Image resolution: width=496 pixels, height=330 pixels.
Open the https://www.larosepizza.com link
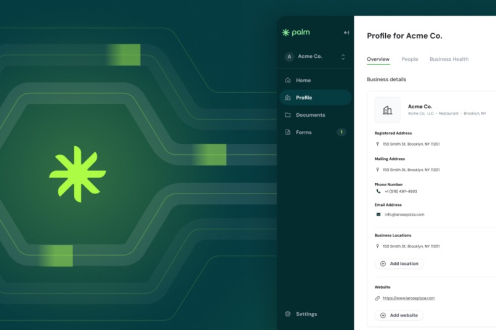pos(409,298)
